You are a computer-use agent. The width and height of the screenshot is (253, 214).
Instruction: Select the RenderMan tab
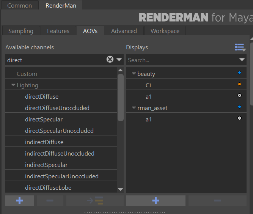point(61,5)
